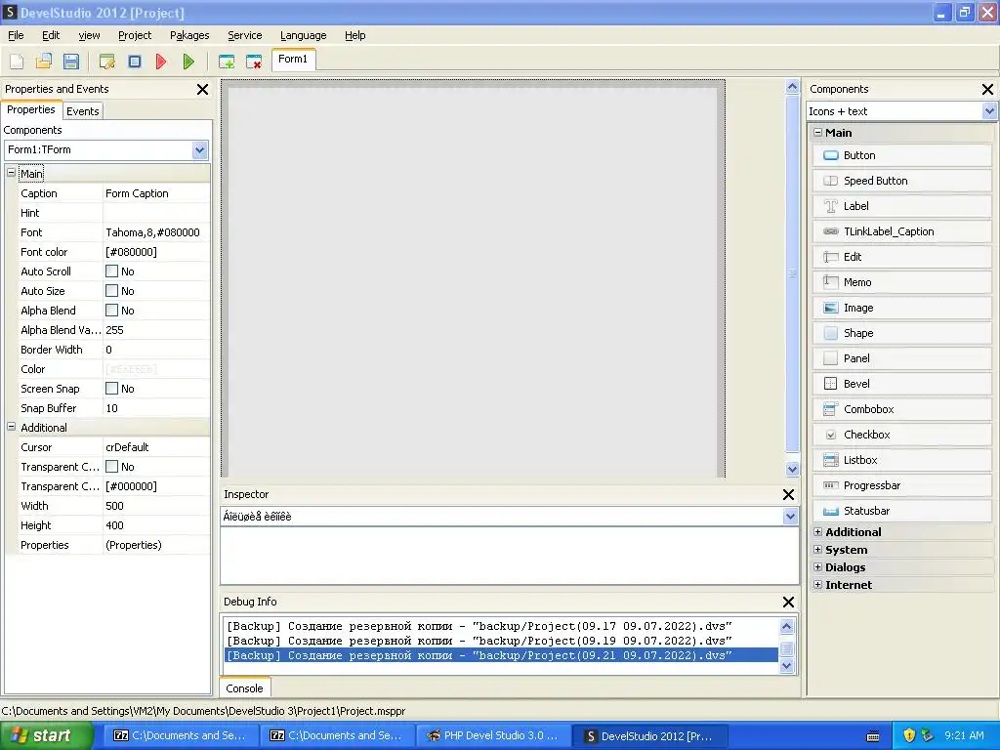Close the Inspector panel
Screen dimensions: 1000x750
point(788,494)
